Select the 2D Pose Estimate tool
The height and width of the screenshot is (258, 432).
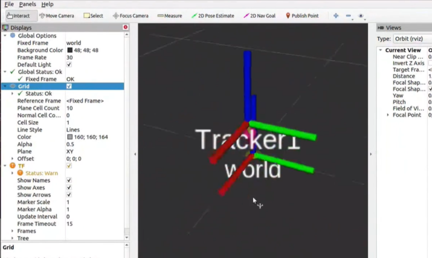click(212, 16)
